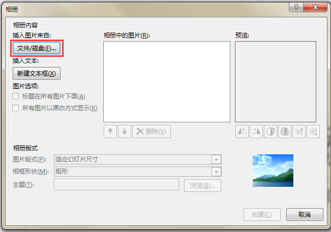Screen dimensions: 331x232
Task: Click the decrease contrast icon
Action: [285, 131]
